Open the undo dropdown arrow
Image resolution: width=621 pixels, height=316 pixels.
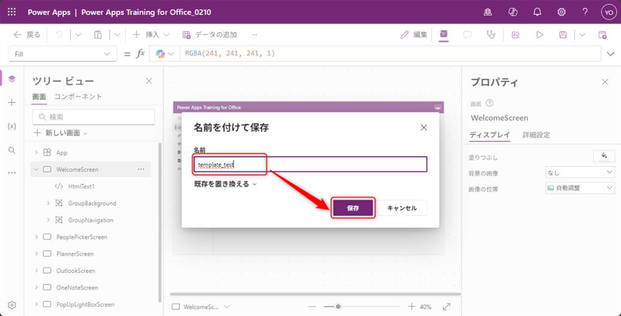(78, 35)
